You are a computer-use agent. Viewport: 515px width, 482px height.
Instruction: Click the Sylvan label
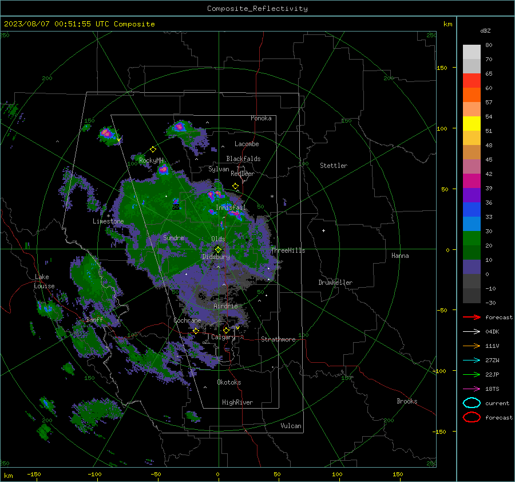click(x=219, y=169)
